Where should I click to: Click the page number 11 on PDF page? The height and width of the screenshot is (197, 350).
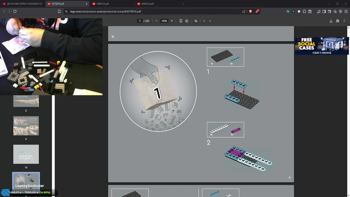(x=290, y=178)
